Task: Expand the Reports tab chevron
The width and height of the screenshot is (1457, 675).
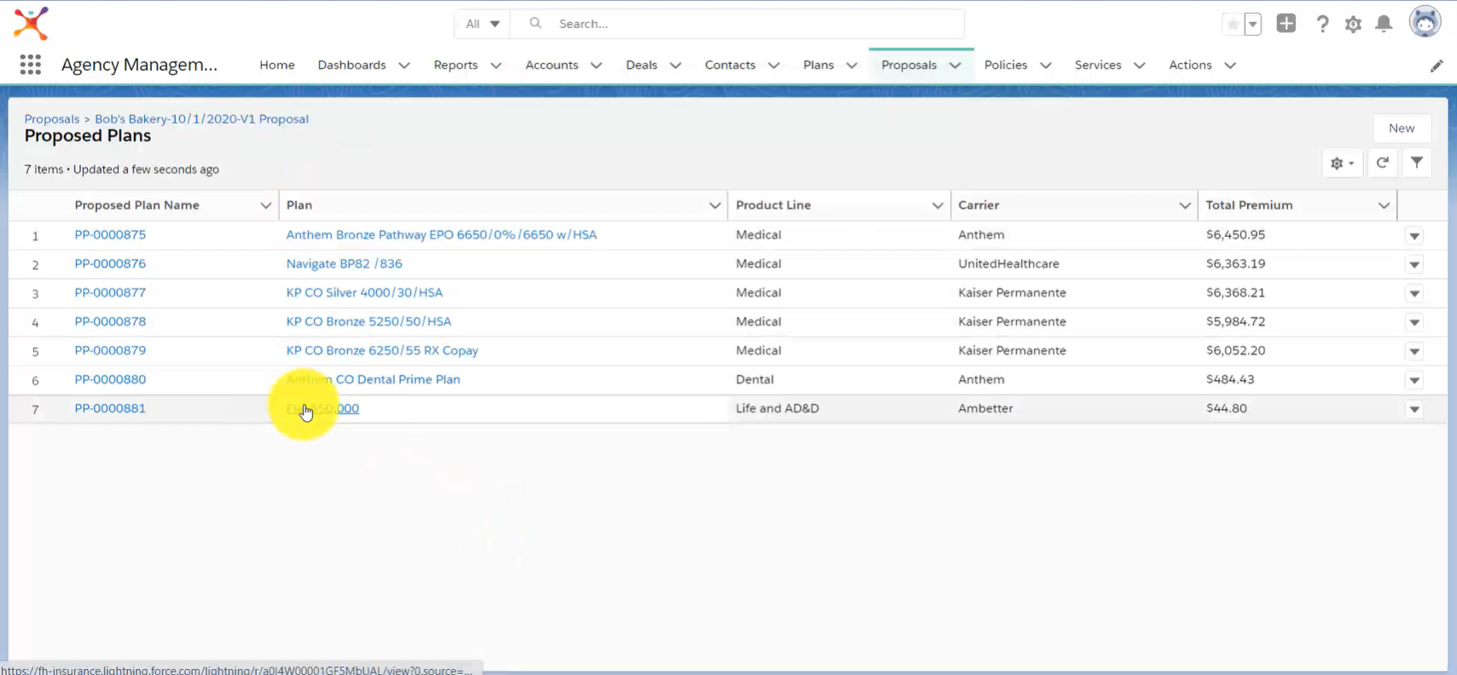Action: click(x=496, y=66)
